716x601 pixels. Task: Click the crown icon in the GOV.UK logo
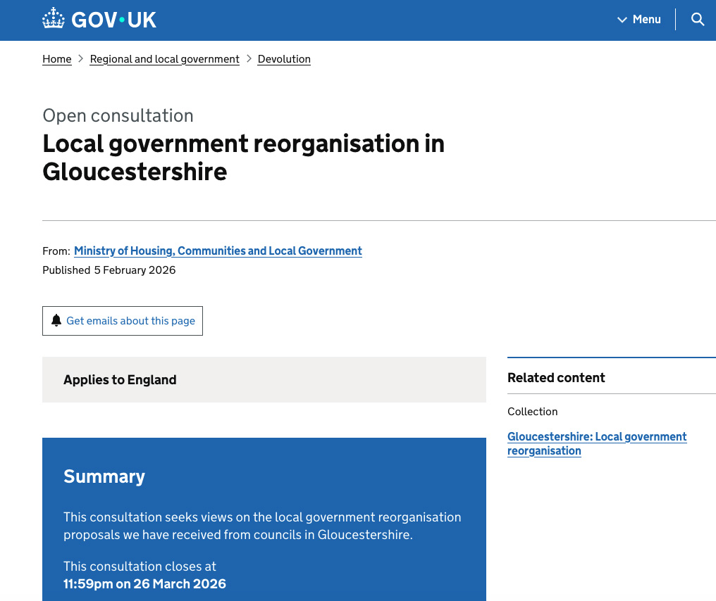pyautogui.click(x=54, y=19)
